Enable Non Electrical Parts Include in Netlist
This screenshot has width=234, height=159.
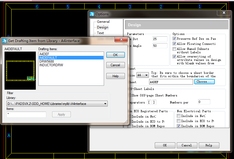click(178, 116)
